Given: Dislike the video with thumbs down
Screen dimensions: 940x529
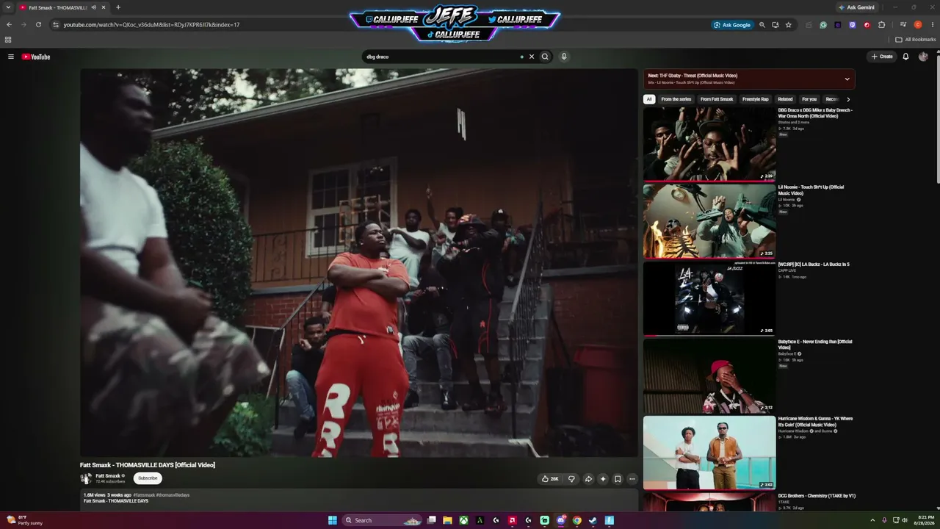Looking at the screenshot, I should tap(571, 479).
